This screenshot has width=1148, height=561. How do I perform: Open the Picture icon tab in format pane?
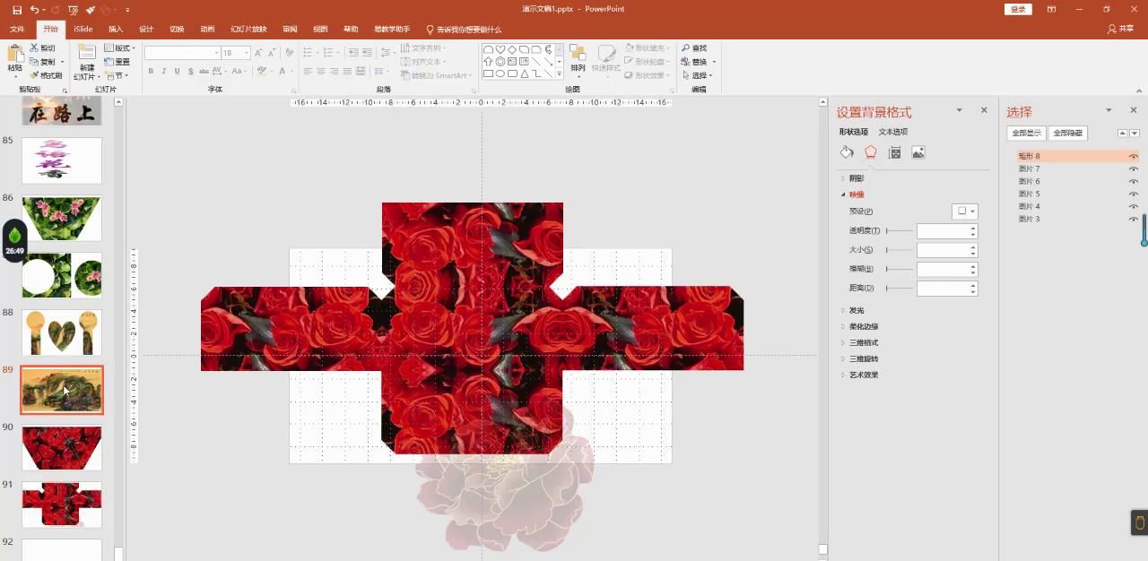click(x=918, y=152)
